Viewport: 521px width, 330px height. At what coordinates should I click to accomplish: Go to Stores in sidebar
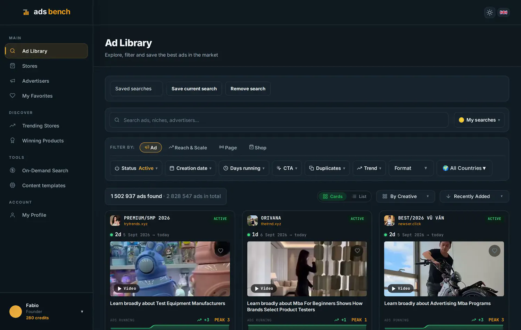pyautogui.click(x=46, y=66)
